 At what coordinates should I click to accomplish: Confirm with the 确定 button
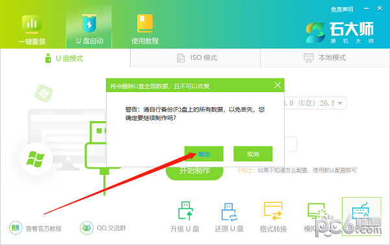[x=204, y=154]
